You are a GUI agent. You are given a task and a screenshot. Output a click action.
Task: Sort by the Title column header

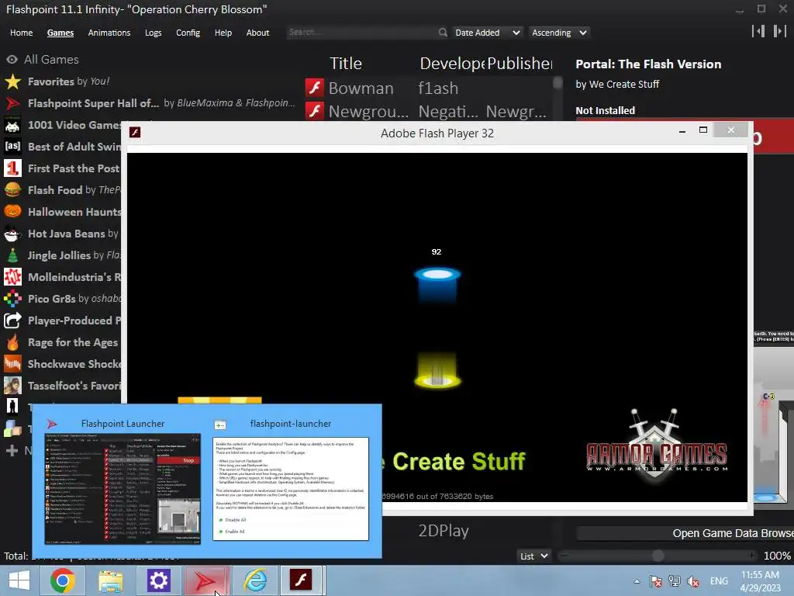coord(346,64)
